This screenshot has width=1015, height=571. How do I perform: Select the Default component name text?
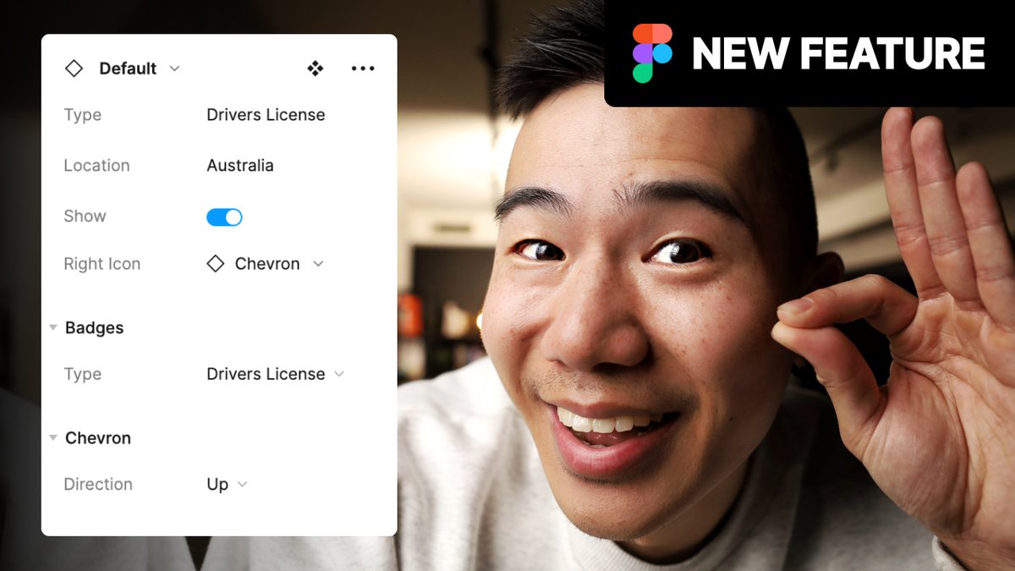tap(128, 69)
